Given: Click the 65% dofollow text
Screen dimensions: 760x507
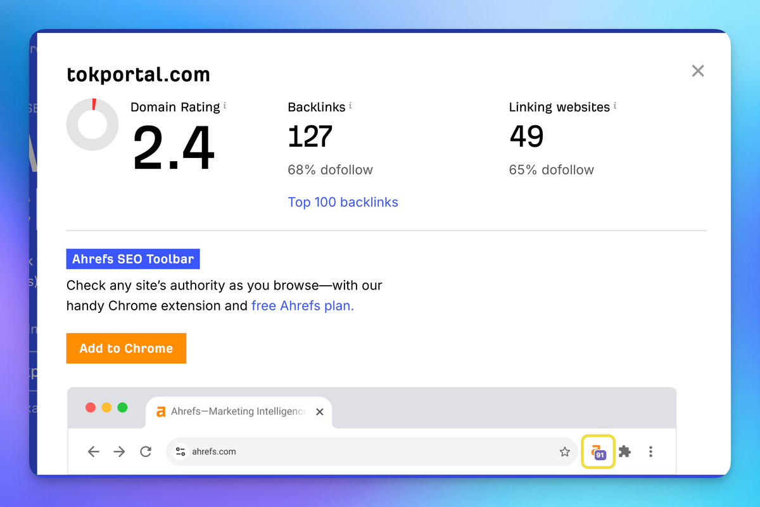Looking at the screenshot, I should [552, 169].
